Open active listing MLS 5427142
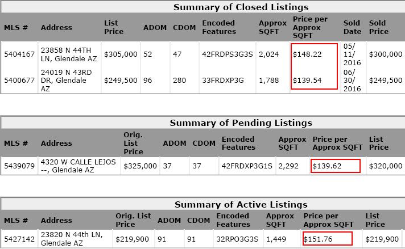This screenshot has width=405, height=249. click(x=19, y=239)
